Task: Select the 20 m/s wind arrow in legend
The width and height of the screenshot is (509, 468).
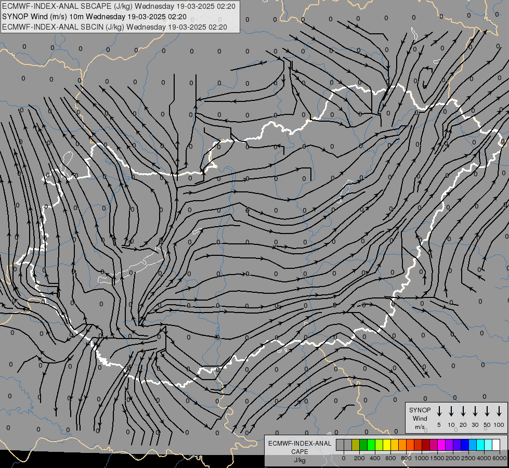Action: 463,411
